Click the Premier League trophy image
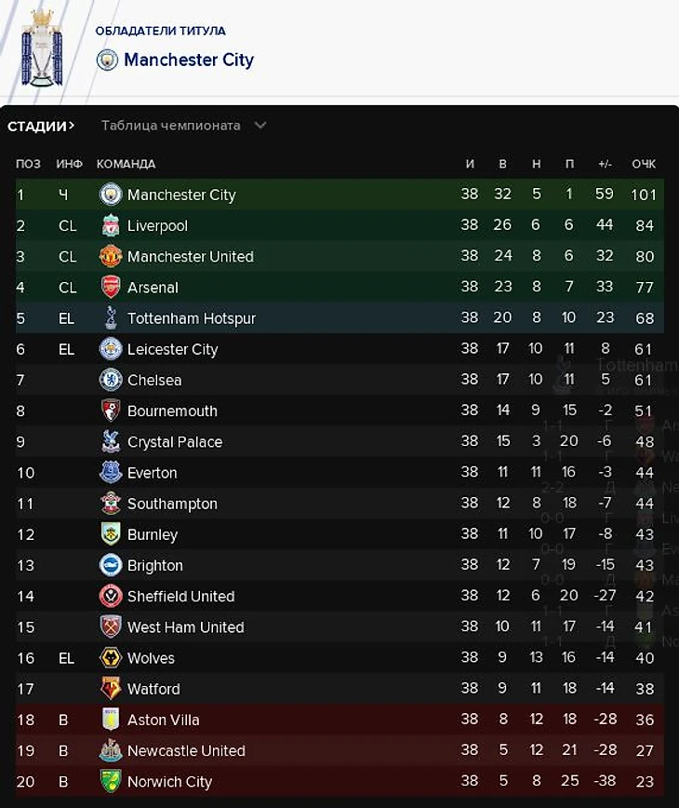679x808 pixels. (x=42, y=48)
